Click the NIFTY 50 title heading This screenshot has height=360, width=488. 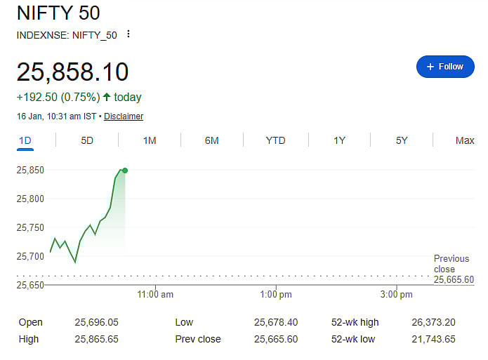coord(58,13)
